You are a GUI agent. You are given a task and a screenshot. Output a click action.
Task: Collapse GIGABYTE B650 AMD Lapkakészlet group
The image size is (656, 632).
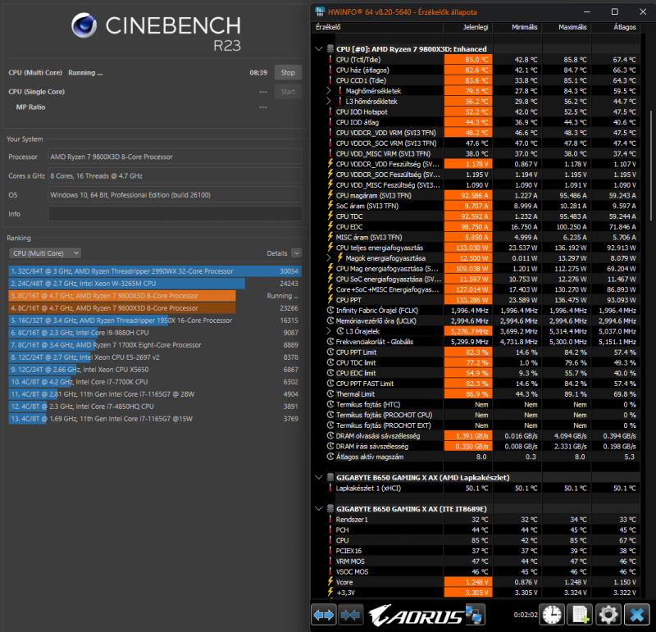point(319,478)
